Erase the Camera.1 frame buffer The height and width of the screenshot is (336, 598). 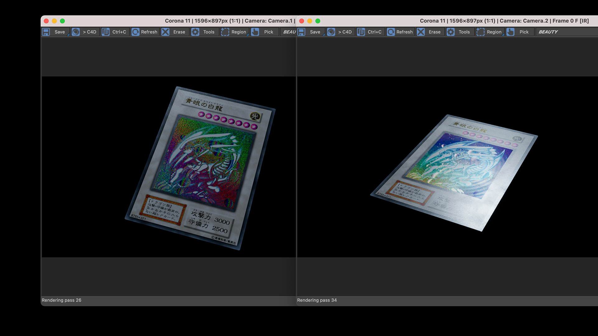175,32
